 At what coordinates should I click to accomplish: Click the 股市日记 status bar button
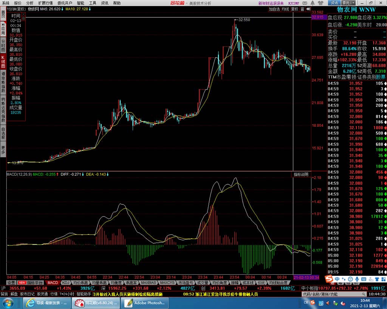coord(27,294)
